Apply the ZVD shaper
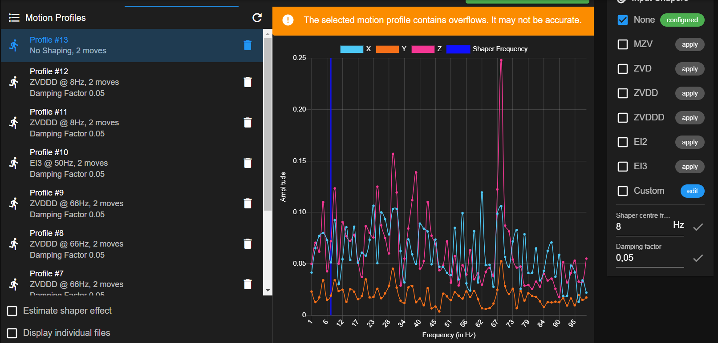 coord(690,69)
